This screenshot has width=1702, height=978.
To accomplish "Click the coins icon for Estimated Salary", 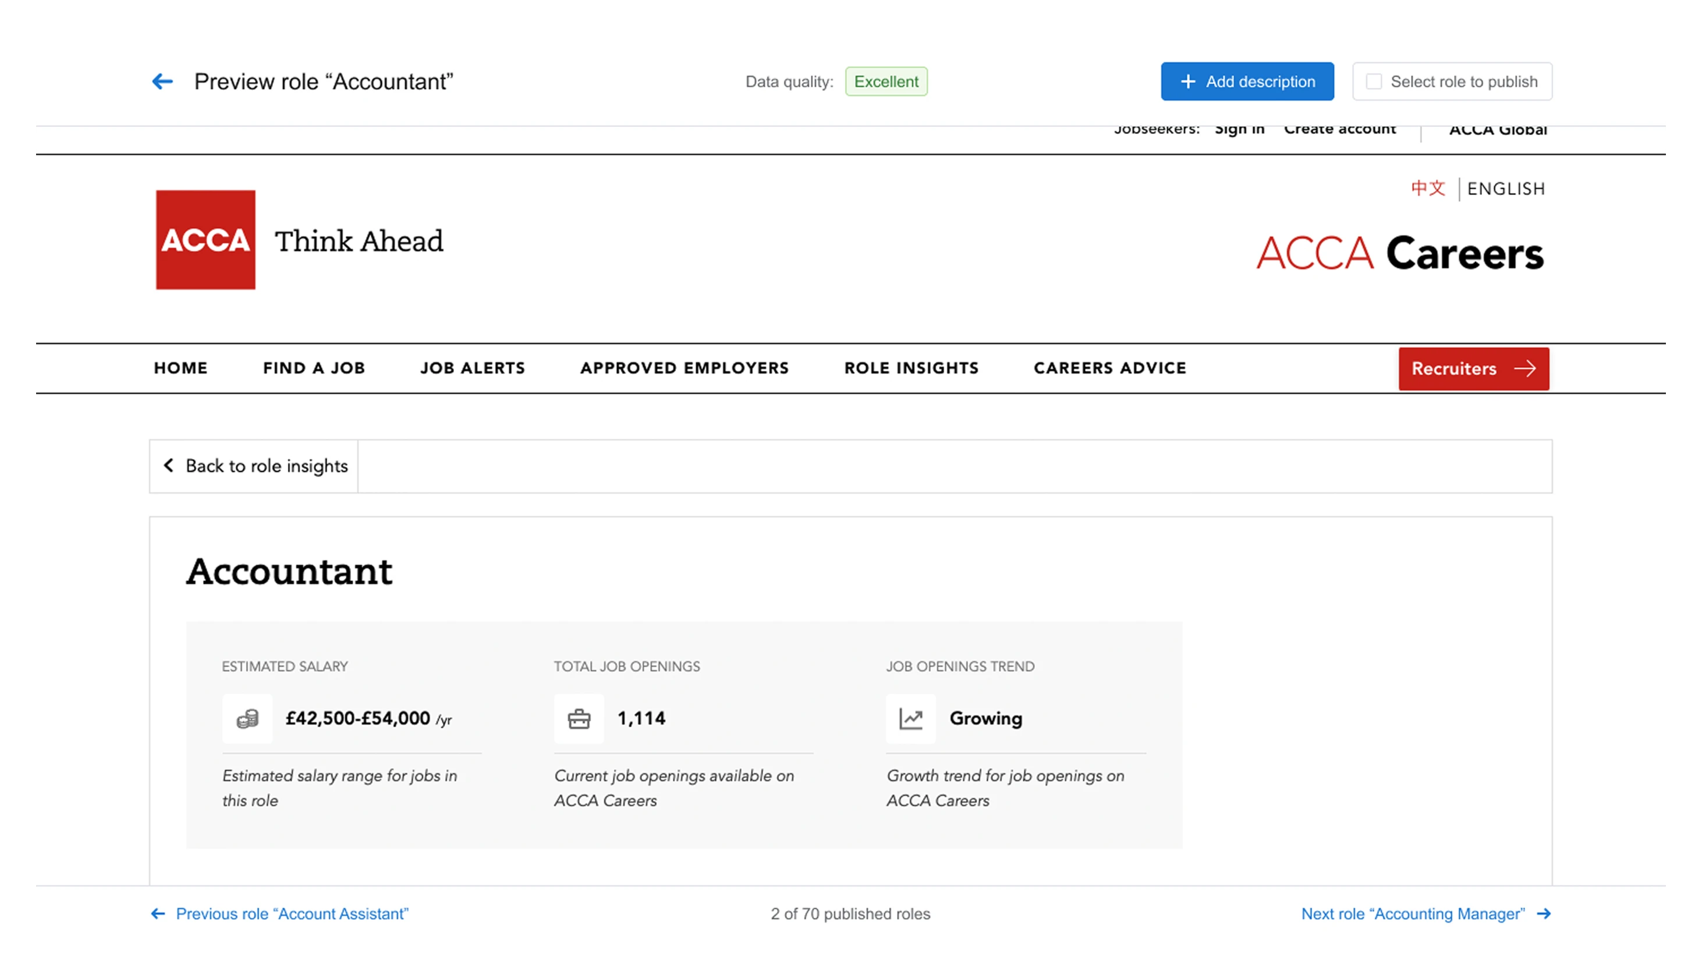I will (247, 719).
